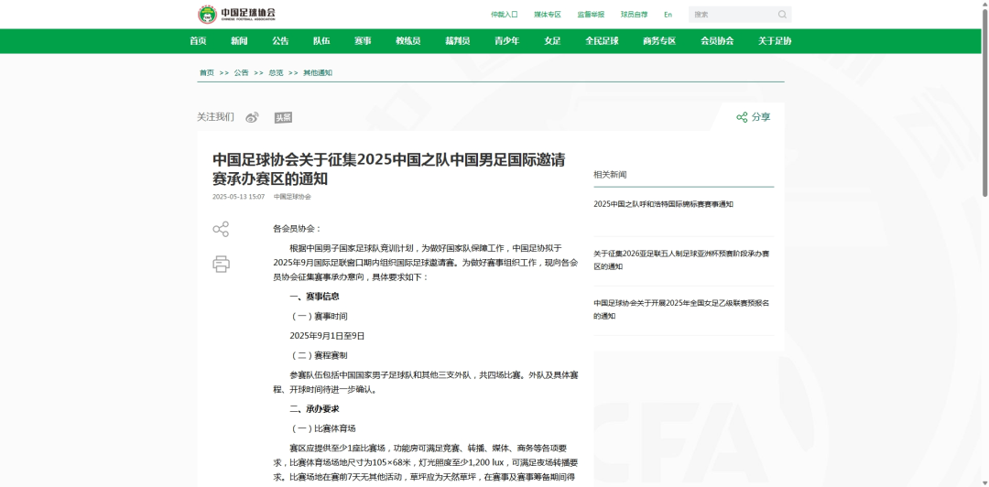Open the 女足 menu item
The width and height of the screenshot is (989, 487).
[552, 41]
